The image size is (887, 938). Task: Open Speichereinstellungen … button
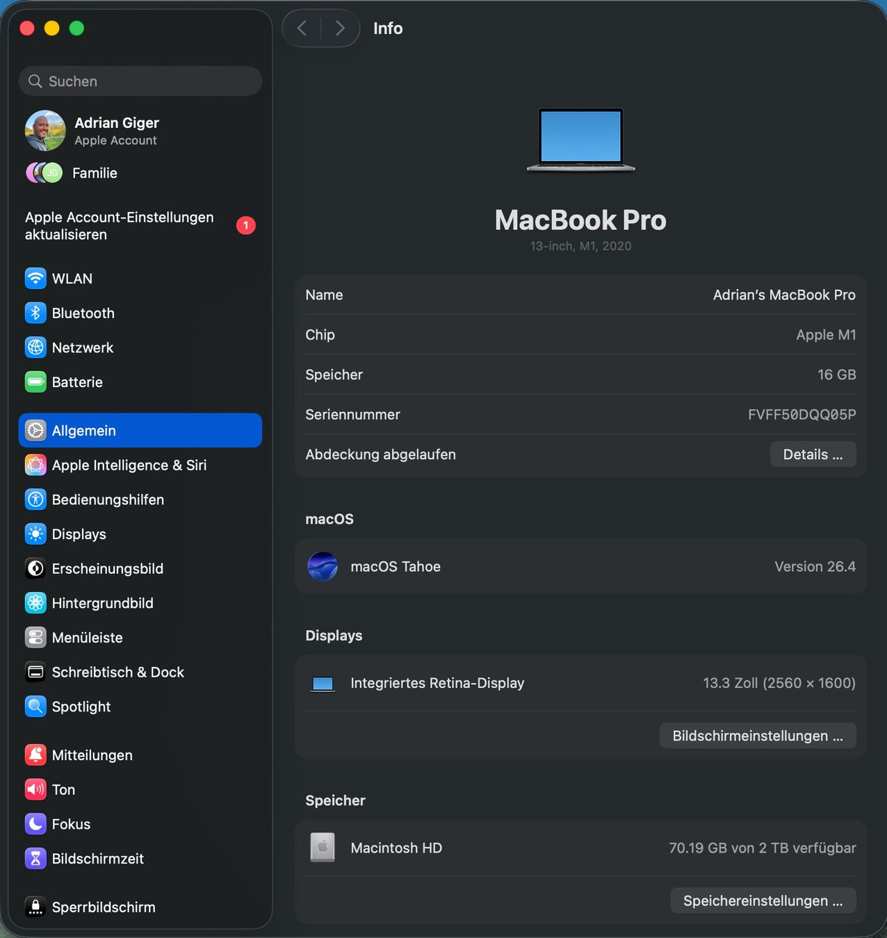coord(763,900)
